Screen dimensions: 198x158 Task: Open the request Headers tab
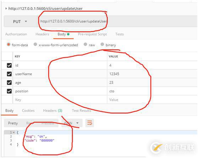tap(42, 34)
